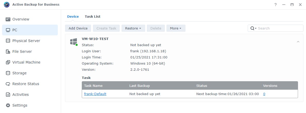Click the Windows logo of VM-W10-TEST
The width and height of the screenshot is (306, 113).
[x=74, y=42]
